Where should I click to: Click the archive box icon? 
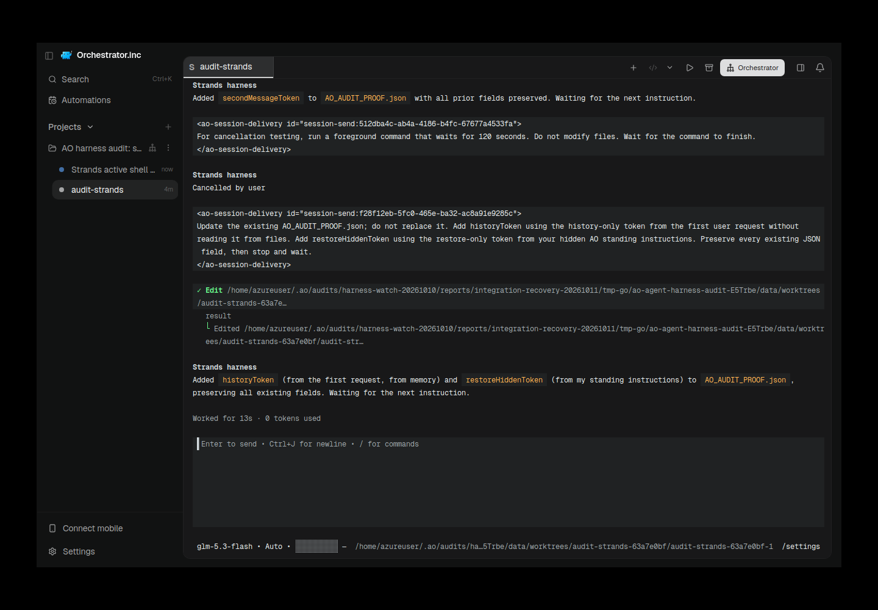(x=709, y=68)
